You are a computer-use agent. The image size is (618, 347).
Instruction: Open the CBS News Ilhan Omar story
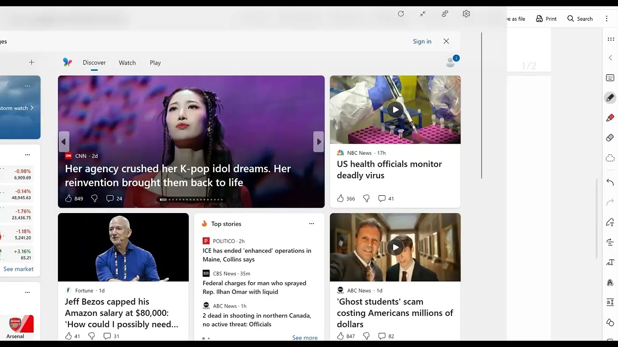click(254, 287)
